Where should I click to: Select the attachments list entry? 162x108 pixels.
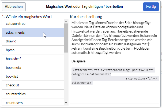click(33, 32)
